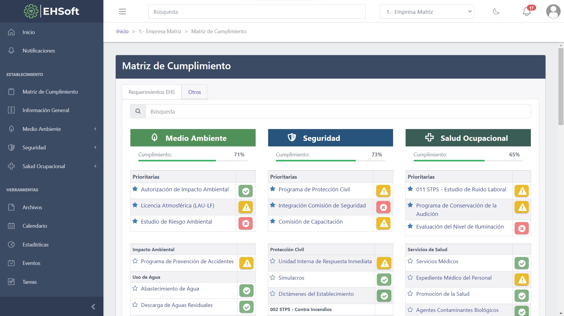Navigate to Inicio via the breadcrumb
Screen dimensions: 564x316
[122, 31]
